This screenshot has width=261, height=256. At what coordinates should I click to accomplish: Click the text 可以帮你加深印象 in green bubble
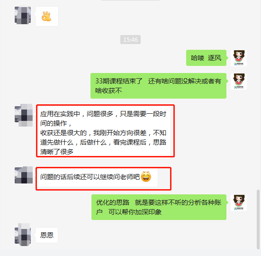tap(135, 212)
